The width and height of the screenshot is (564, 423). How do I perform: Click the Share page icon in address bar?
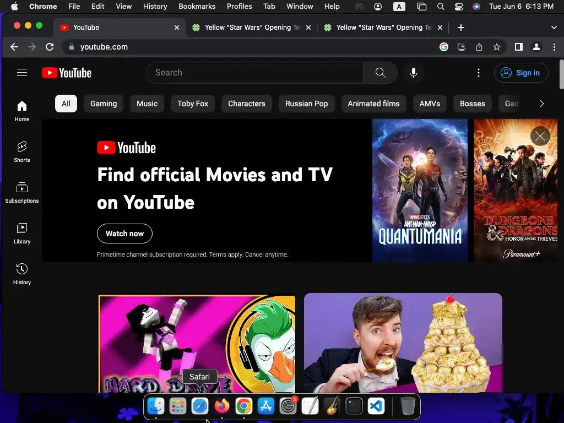point(479,47)
